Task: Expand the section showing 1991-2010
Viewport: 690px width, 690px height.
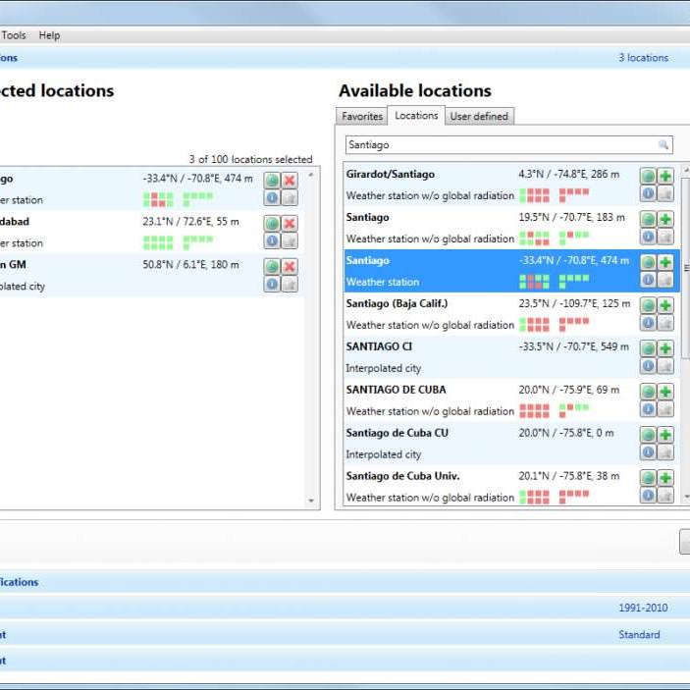Action: (x=345, y=608)
